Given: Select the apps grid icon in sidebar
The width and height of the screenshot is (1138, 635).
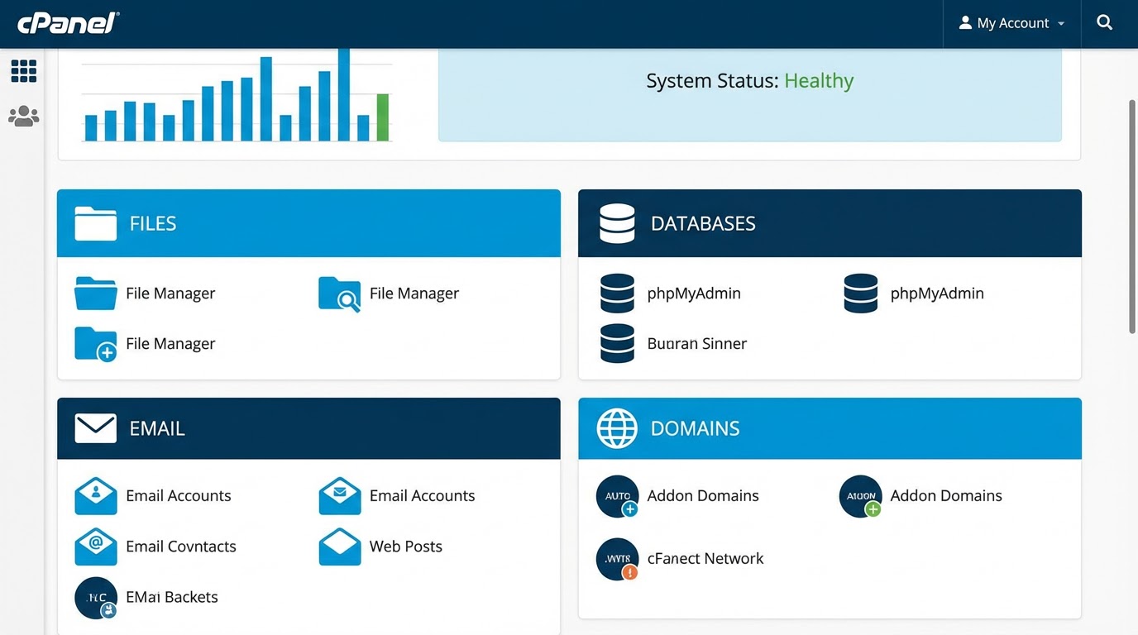Looking at the screenshot, I should [23, 70].
